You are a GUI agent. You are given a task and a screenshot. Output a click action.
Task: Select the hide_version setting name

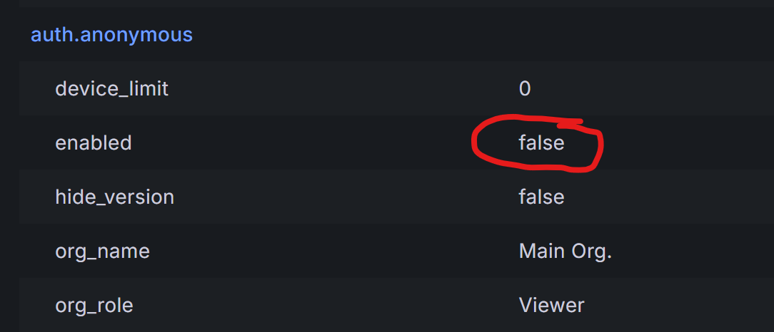click(x=114, y=197)
